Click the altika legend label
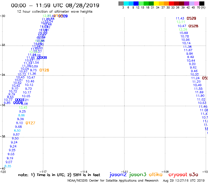Screen dimensions: 208x183 point(155,174)
